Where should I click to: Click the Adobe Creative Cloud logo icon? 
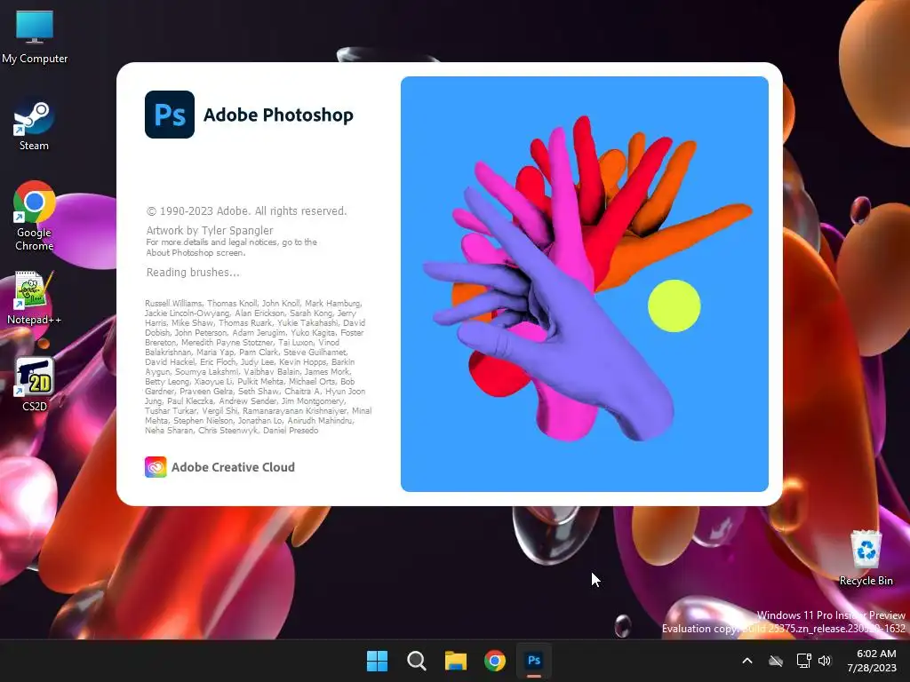(x=156, y=467)
